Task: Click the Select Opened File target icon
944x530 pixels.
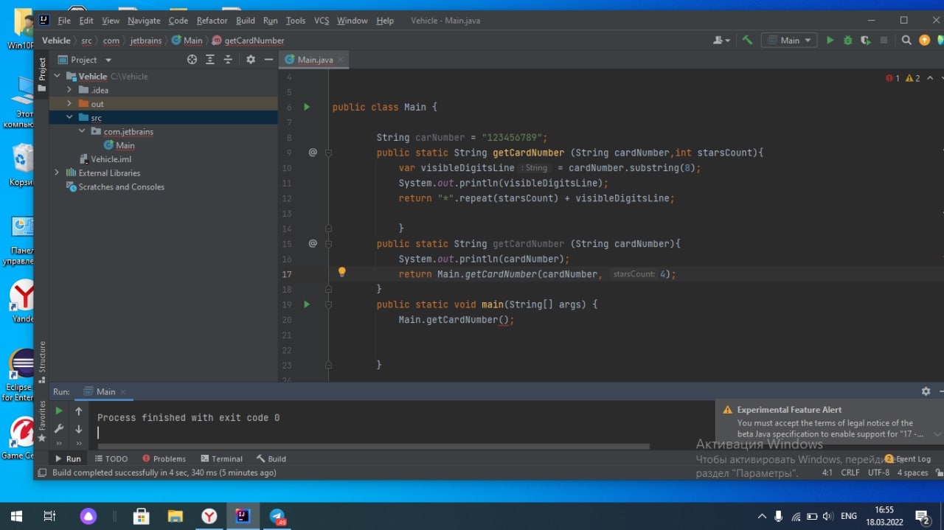Action: coord(192,60)
